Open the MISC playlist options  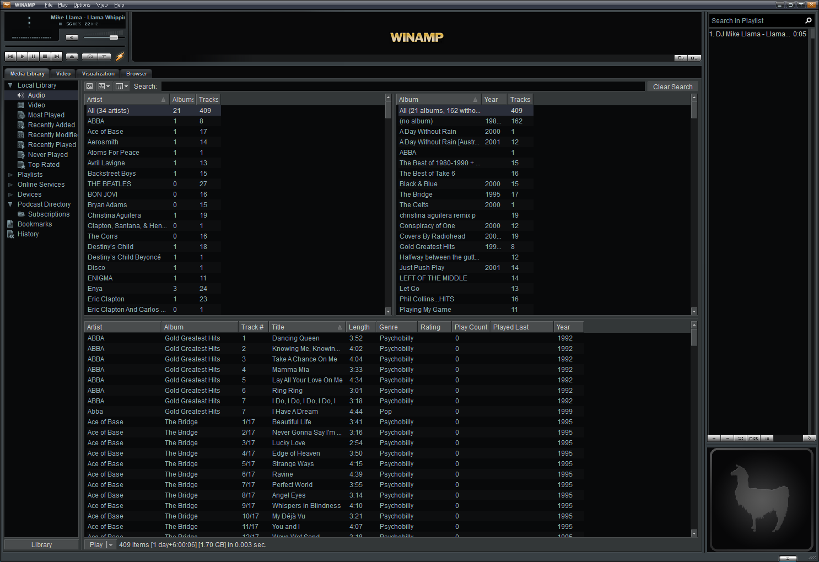click(x=753, y=439)
